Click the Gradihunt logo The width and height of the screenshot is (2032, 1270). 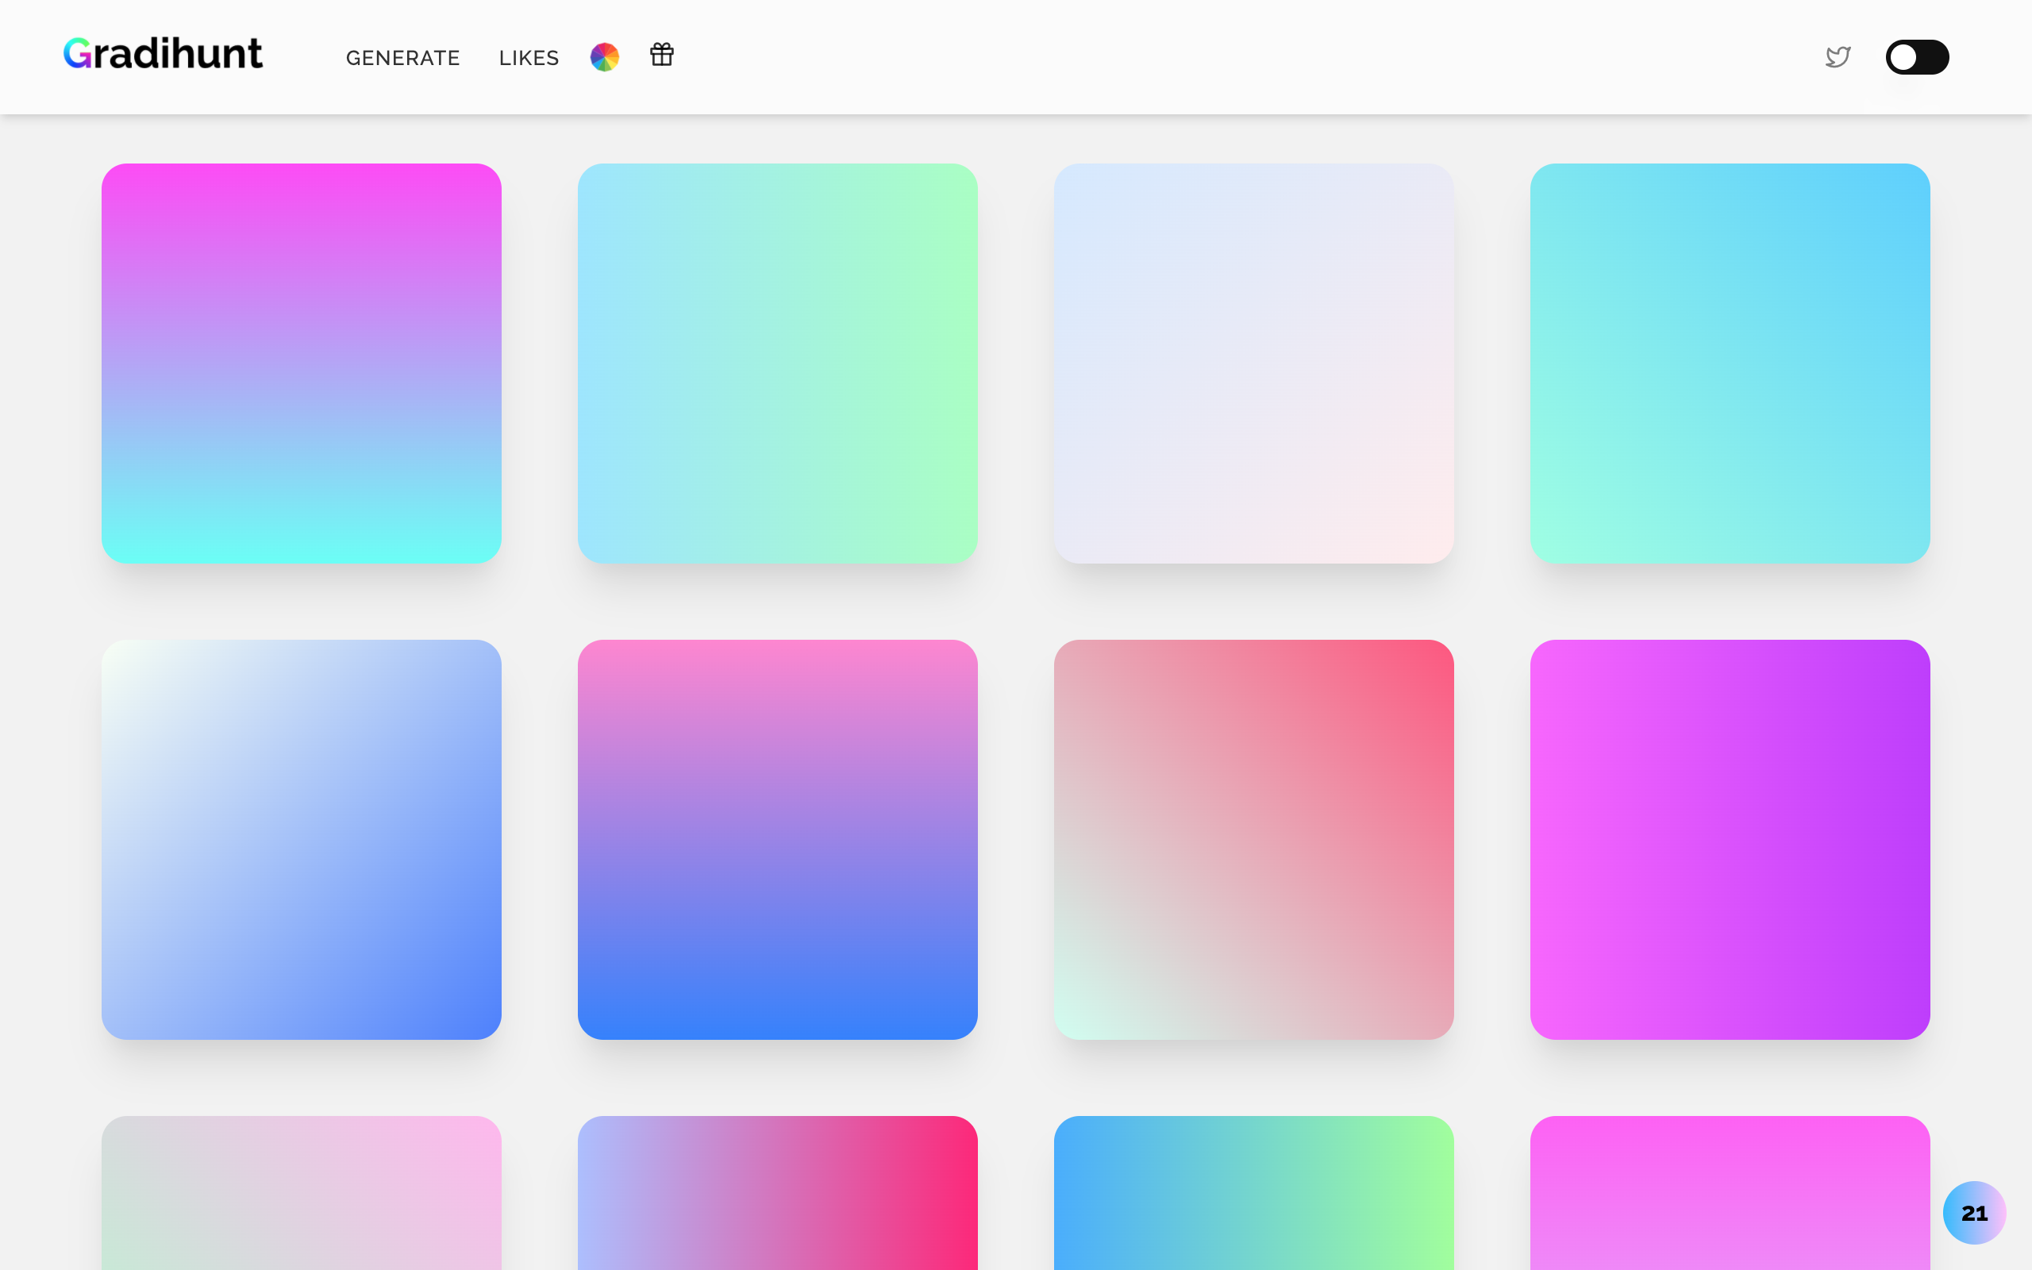point(163,54)
